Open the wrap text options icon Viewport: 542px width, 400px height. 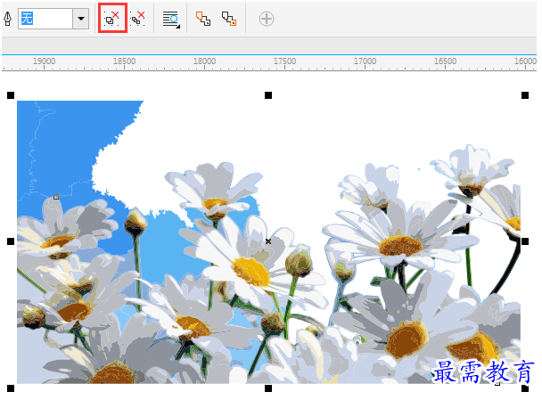171,19
